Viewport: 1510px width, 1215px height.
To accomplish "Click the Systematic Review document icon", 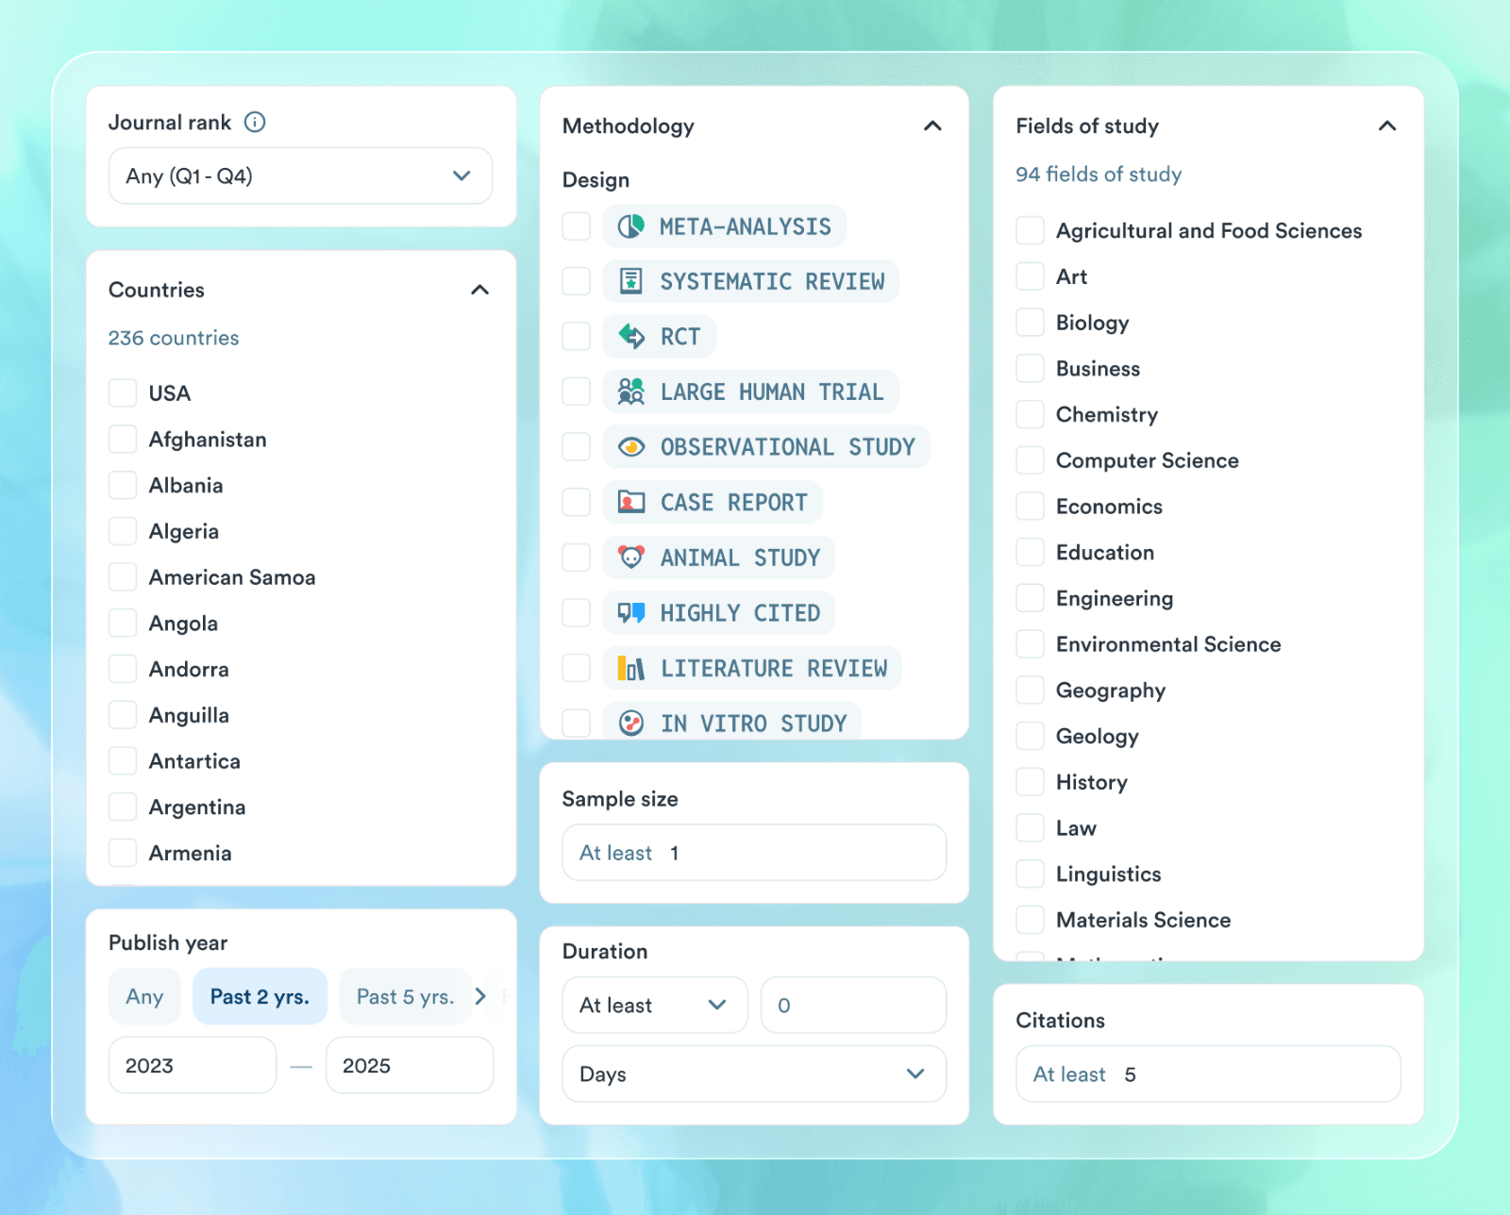I will click(x=630, y=281).
